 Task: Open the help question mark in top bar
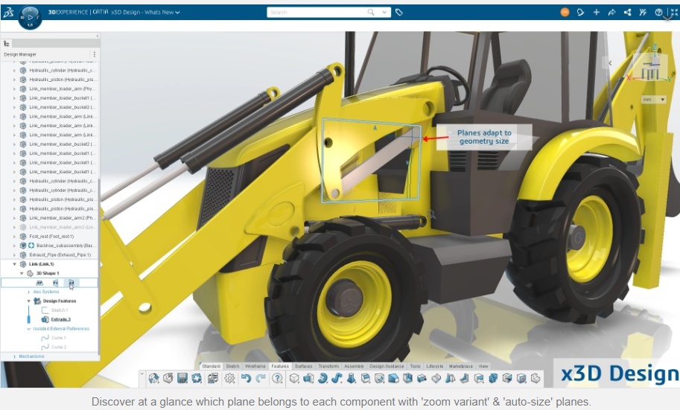658,12
